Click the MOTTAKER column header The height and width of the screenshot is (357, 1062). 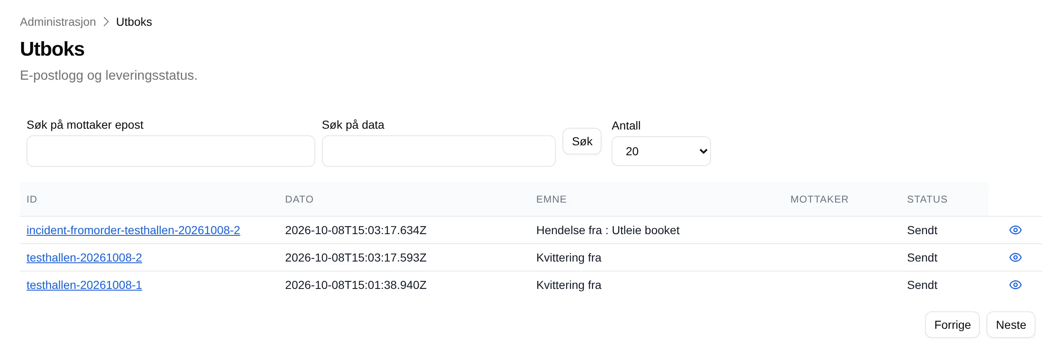819,199
